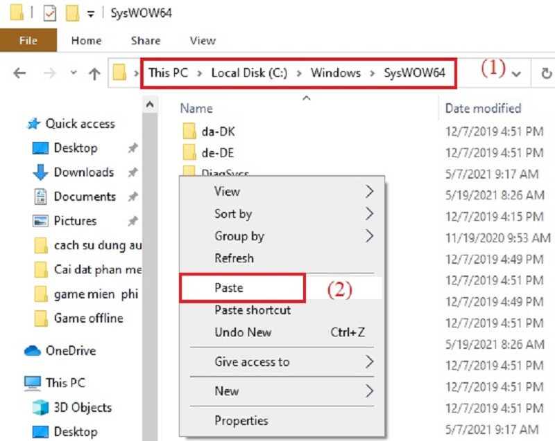Open the Sort by submenu
The image size is (555, 441).
(282, 214)
